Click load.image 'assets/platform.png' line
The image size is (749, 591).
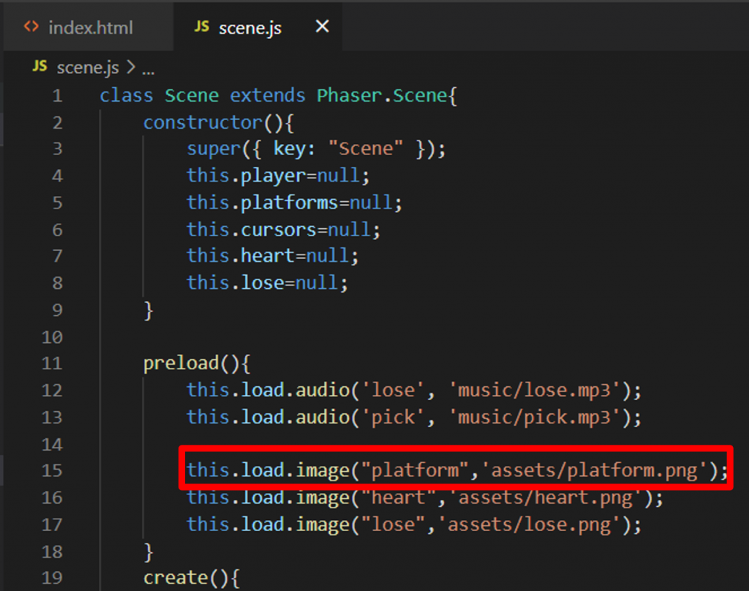coord(457,470)
